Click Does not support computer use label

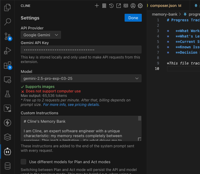tap(53, 91)
